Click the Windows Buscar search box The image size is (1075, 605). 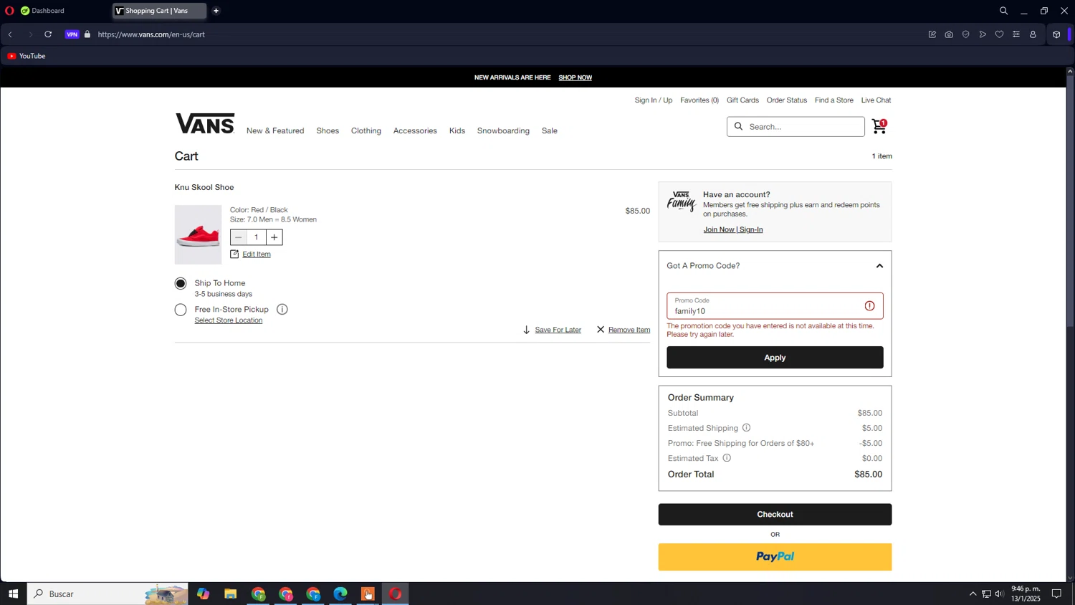[x=107, y=594]
